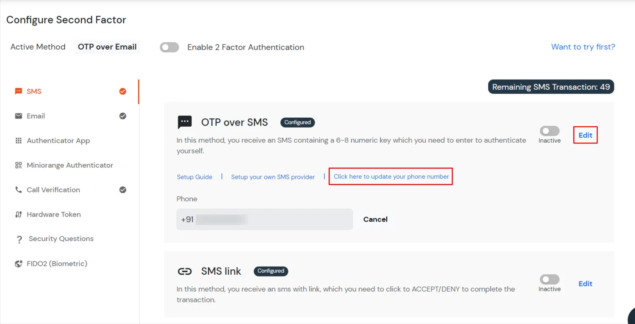Select the SMS chat icon in sidebar
The width and height of the screenshot is (635, 324).
pyautogui.click(x=18, y=91)
